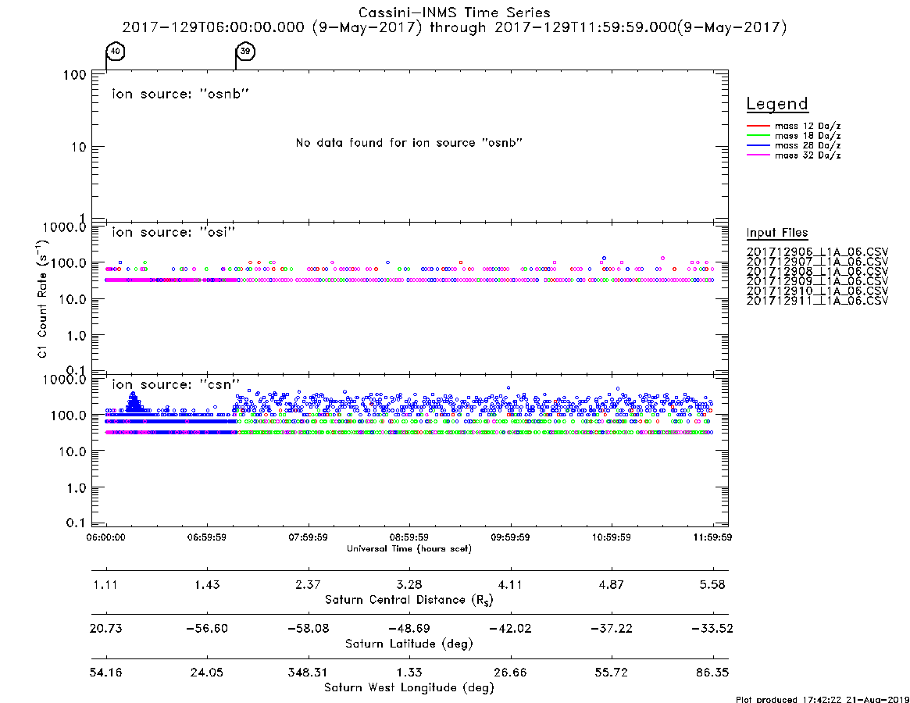Click the octagon marker numbered 40
The width and height of the screenshot is (910, 703).
coord(116,51)
